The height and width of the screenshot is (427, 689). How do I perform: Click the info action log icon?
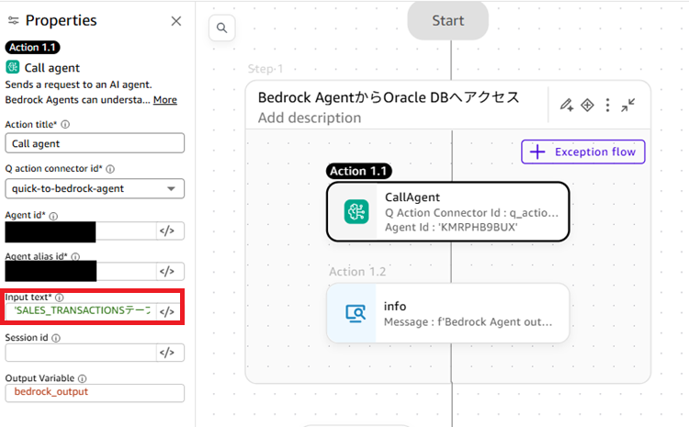[x=356, y=313]
